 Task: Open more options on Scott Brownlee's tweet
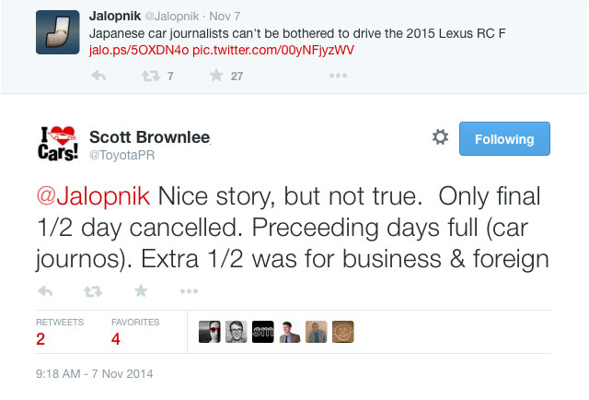point(189,291)
